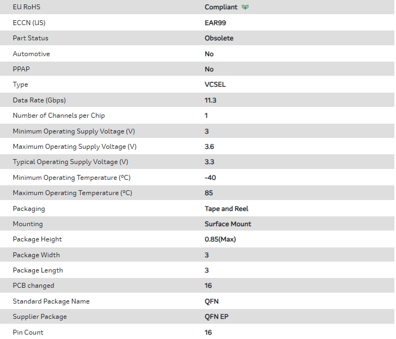The width and height of the screenshot is (396, 339).
Task: Click the Obsolete part status value
Action: 219,38
